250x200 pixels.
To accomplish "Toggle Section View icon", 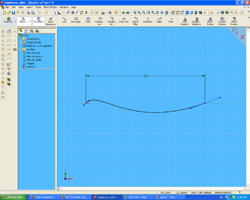I will click(x=200, y=12).
